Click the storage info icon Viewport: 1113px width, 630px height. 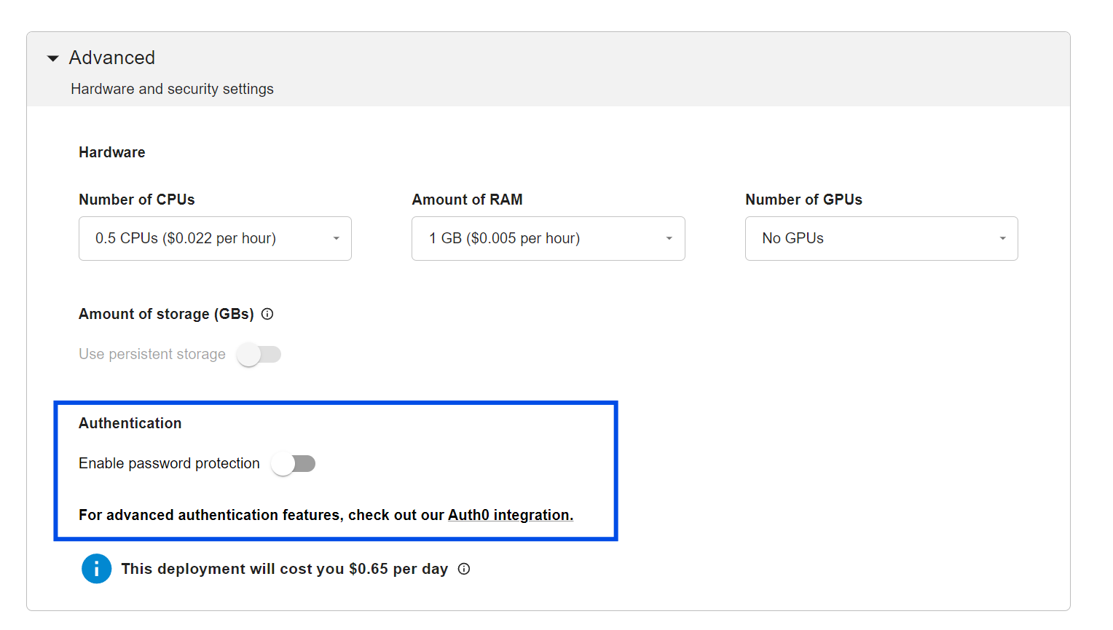[x=267, y=314]
